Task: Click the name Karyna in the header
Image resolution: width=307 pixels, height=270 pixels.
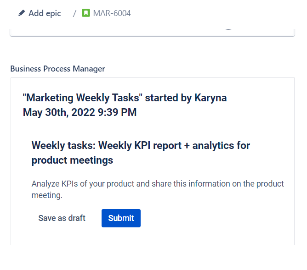Action: [210, 98]
